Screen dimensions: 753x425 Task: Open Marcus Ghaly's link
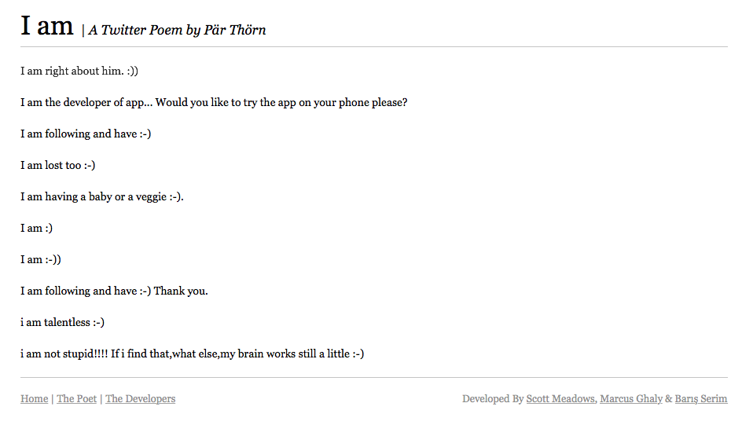tap(631, 398)
